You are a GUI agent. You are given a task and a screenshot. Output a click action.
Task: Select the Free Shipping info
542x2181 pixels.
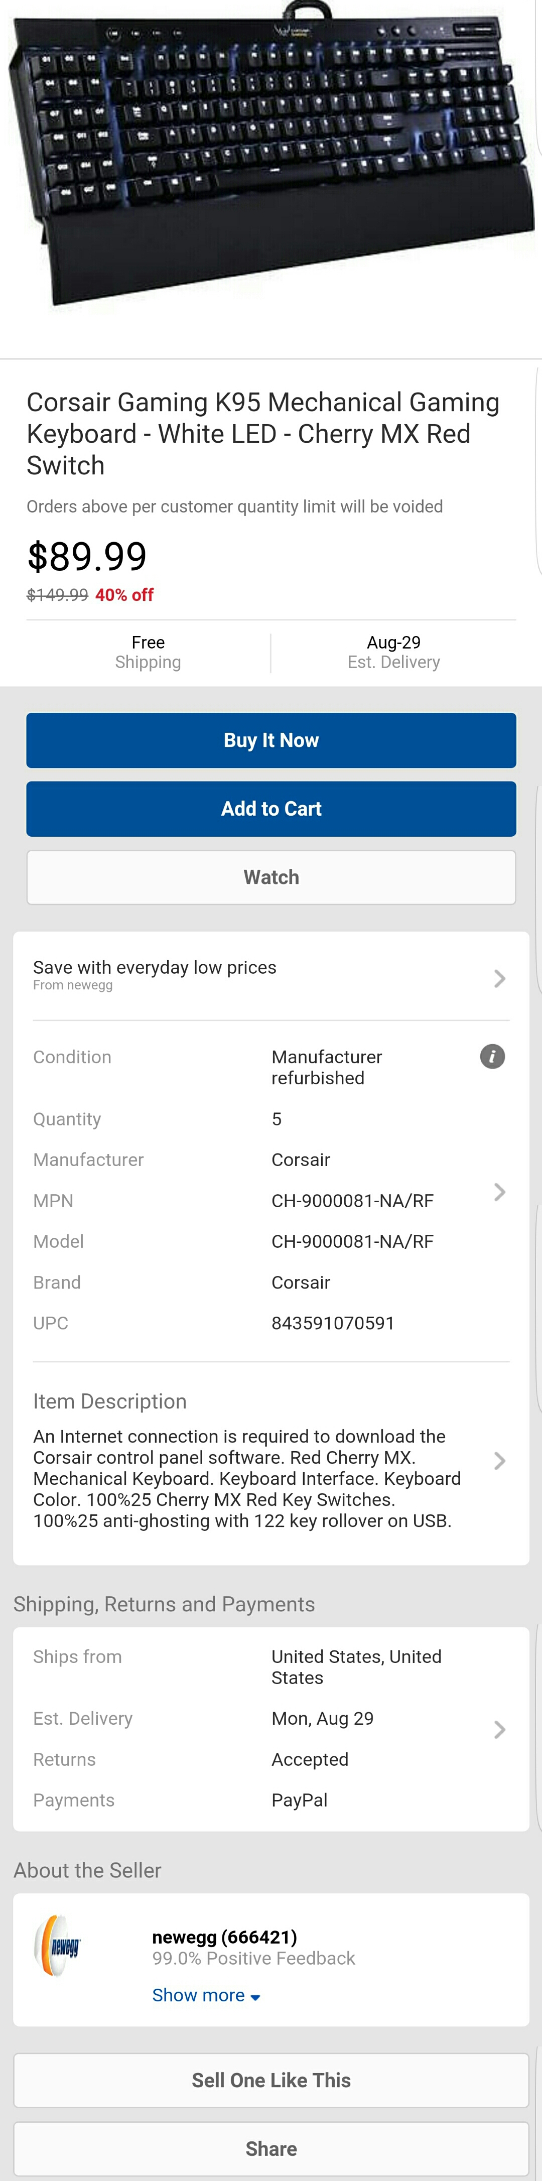148,652
